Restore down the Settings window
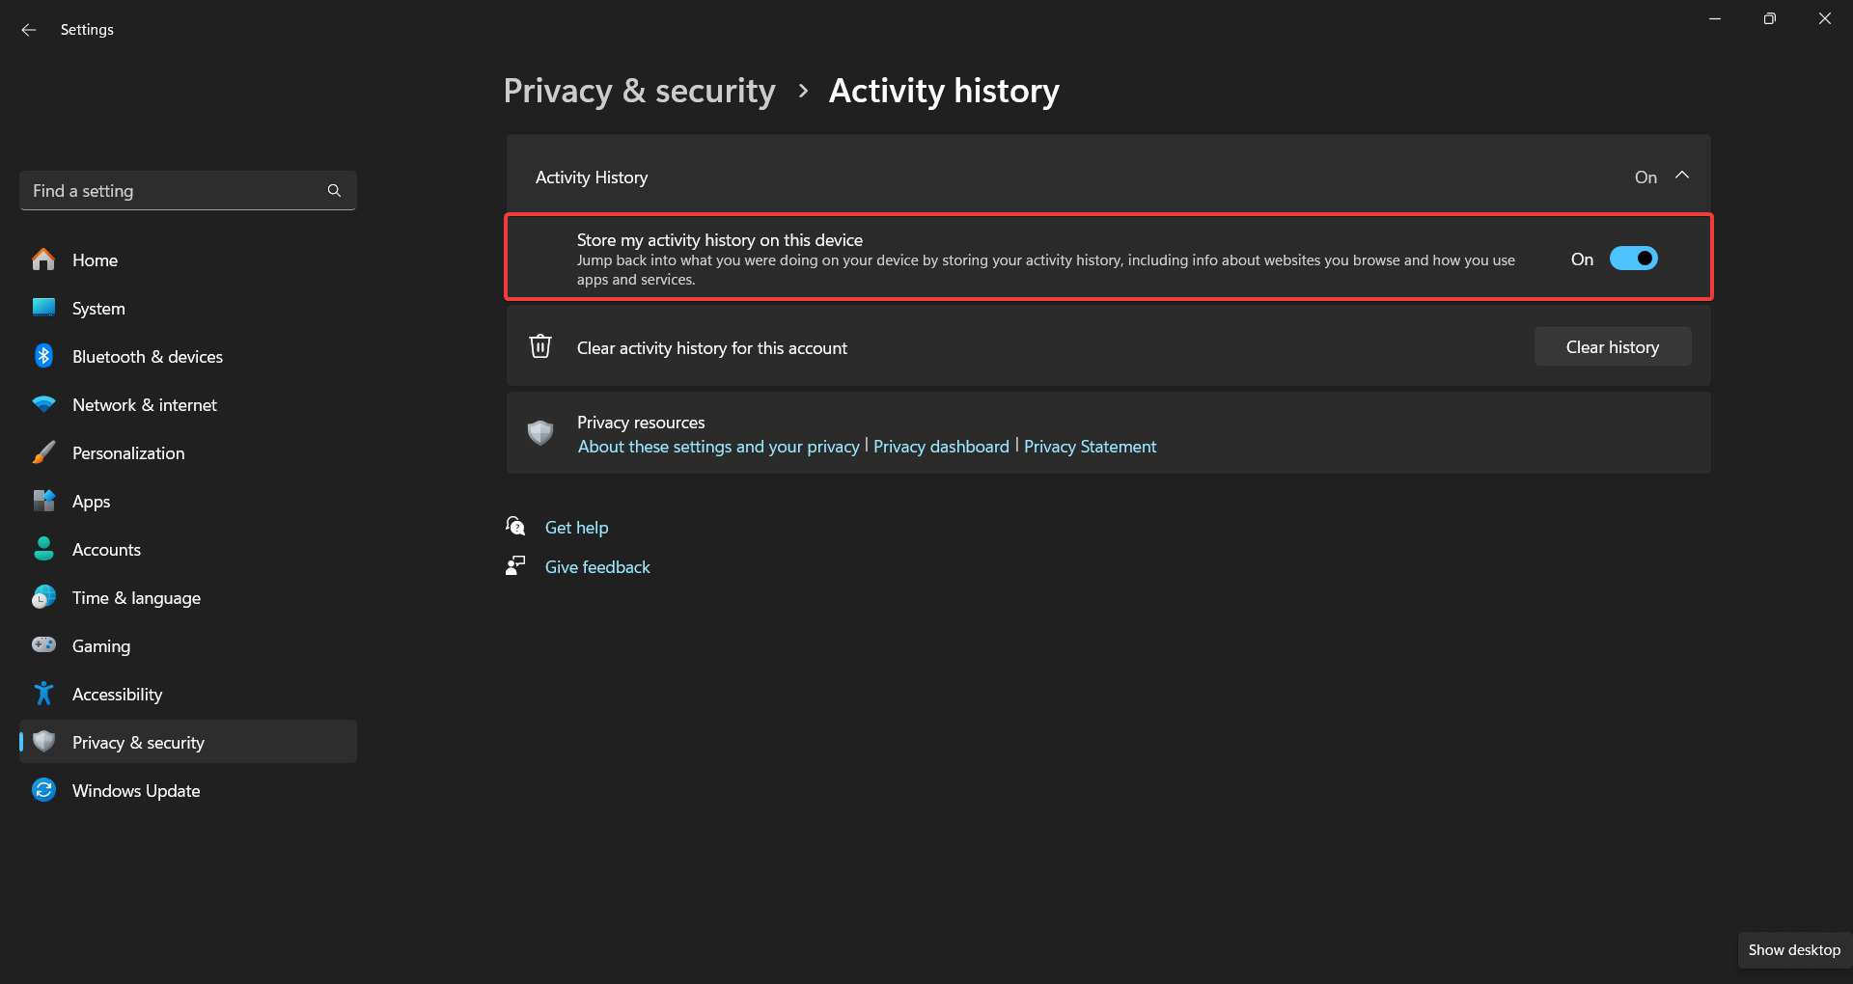 (x=1769, y=19)
